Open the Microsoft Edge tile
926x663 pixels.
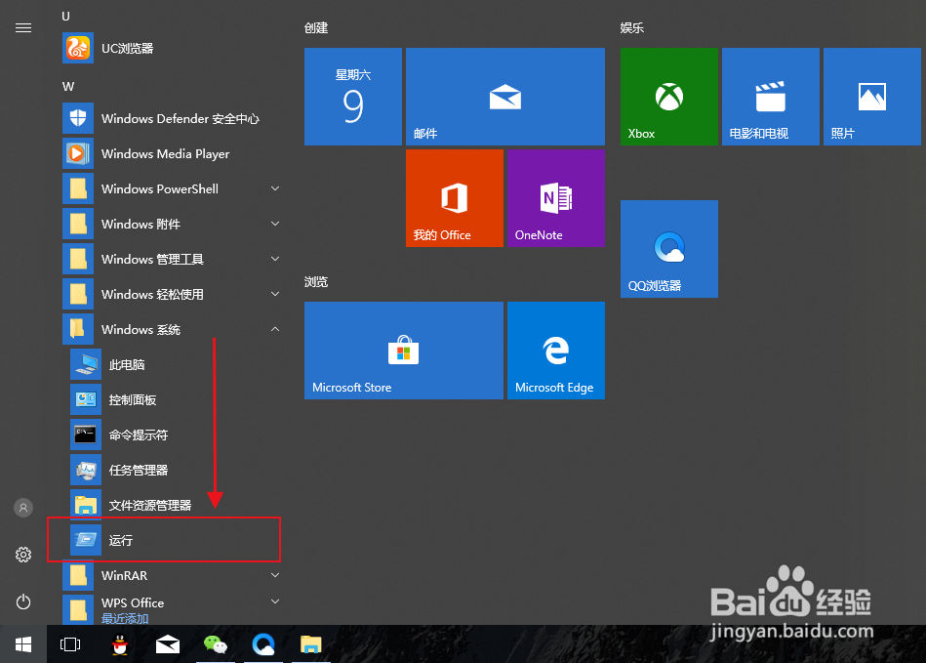tap(556, 351)
